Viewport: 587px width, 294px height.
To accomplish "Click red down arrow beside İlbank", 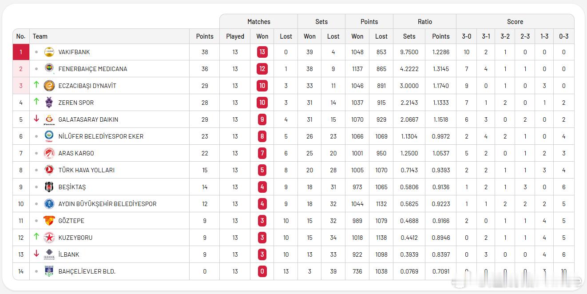I will (x=36, y=254).
